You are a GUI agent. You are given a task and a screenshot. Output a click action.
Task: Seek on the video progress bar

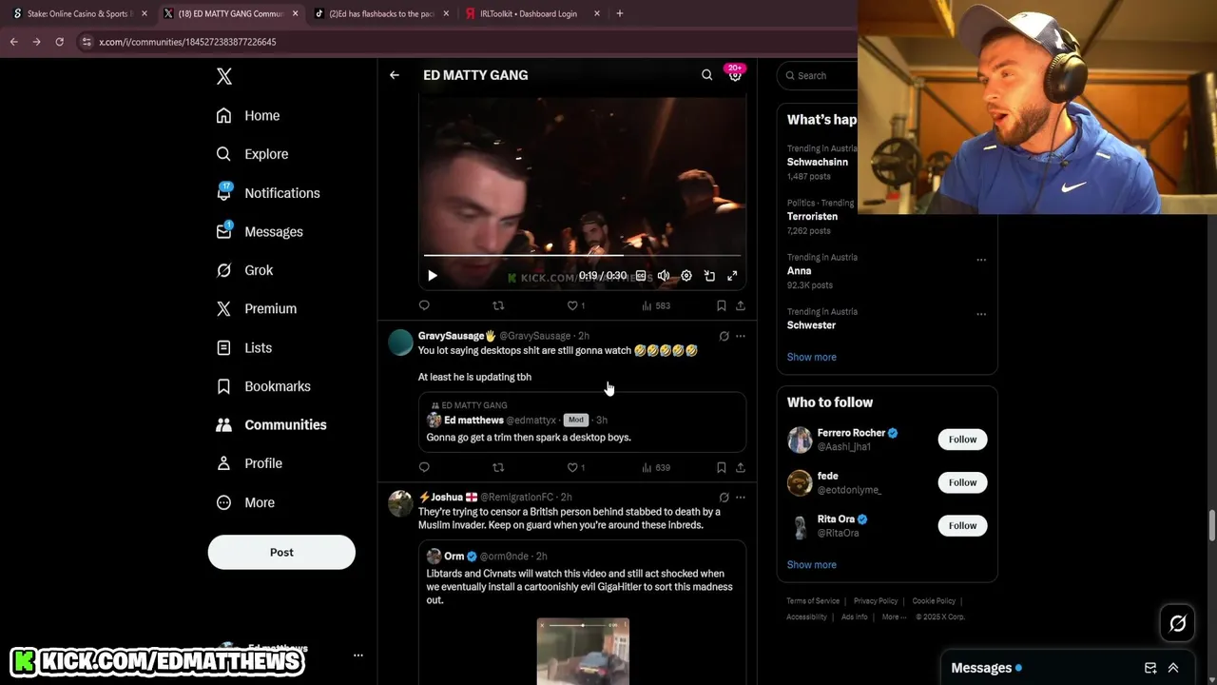click(582, 255)
